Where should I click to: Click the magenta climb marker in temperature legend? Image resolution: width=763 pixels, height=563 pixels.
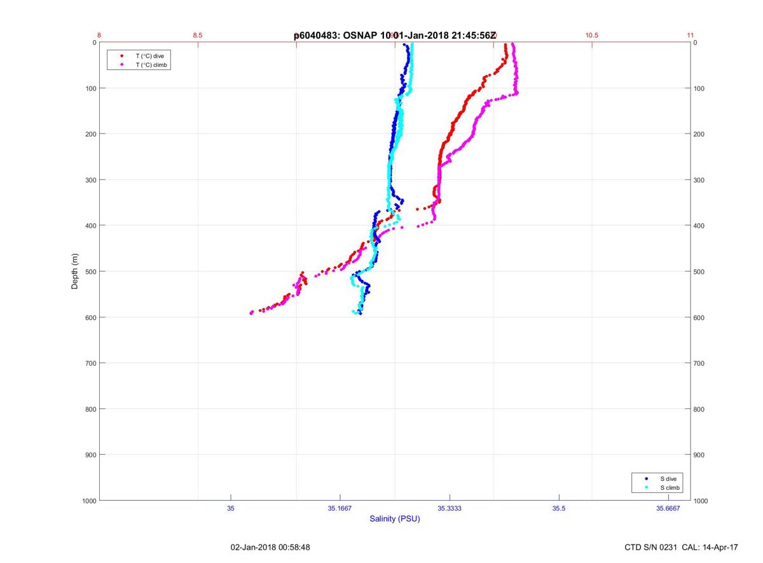click(x=121, y=65)
